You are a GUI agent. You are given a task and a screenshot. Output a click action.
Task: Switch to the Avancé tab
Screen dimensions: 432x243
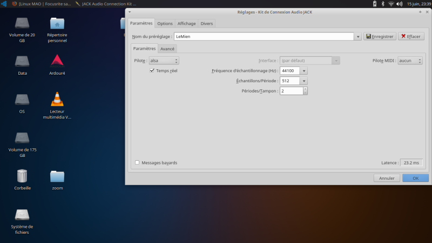(x=167, y=49)
